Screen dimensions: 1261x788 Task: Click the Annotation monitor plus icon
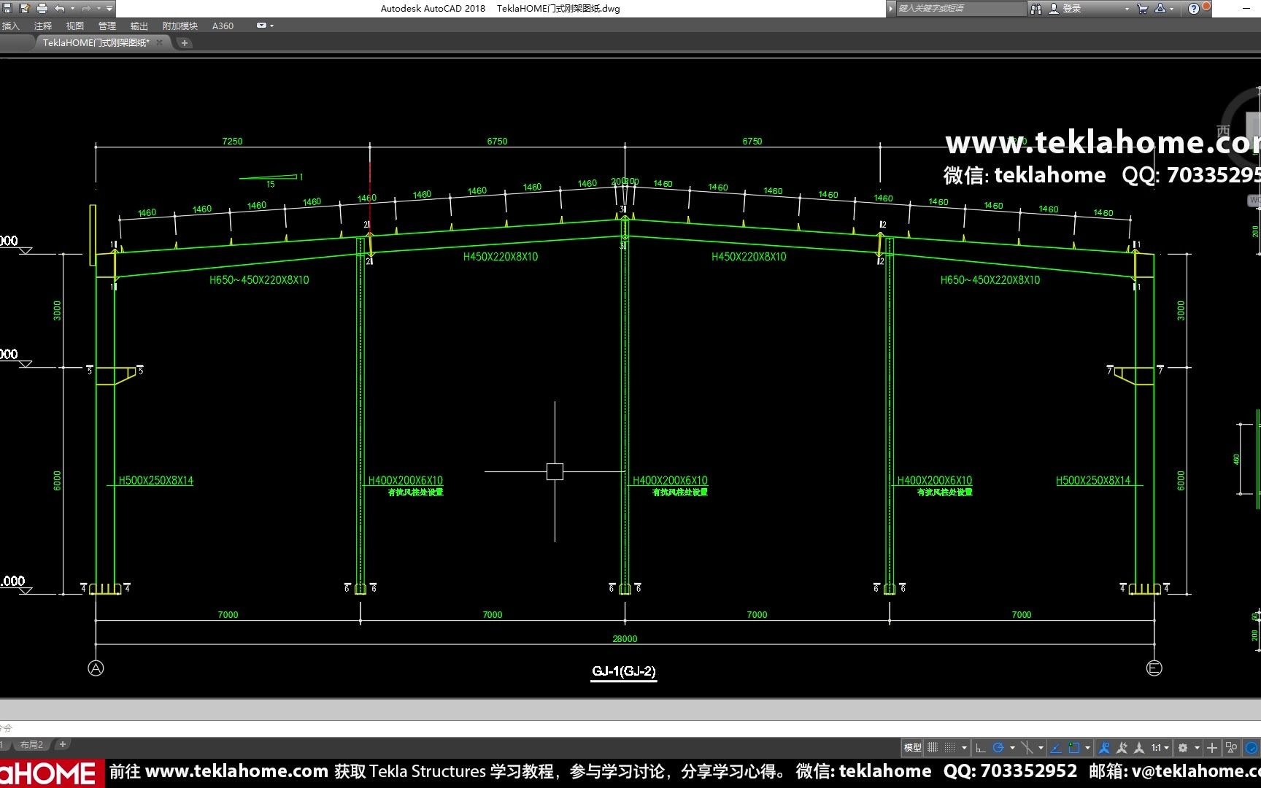pos(1212,748)
